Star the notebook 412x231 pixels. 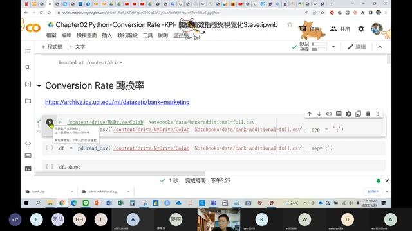click(290, 24)
